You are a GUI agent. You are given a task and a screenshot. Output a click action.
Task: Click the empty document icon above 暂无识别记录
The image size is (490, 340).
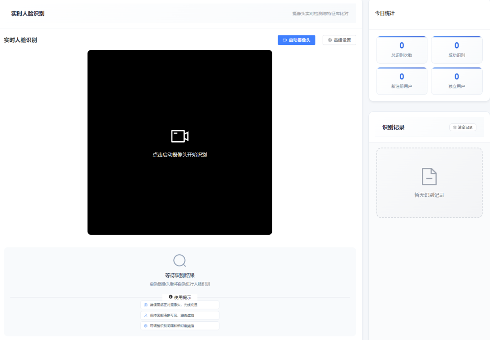click(429, 177)
